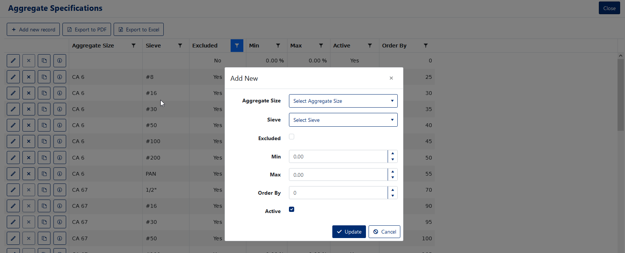Increase the Min value
The height and width of the screenshot is (253, 625).
pyautogui.click(x=392, y=154)
